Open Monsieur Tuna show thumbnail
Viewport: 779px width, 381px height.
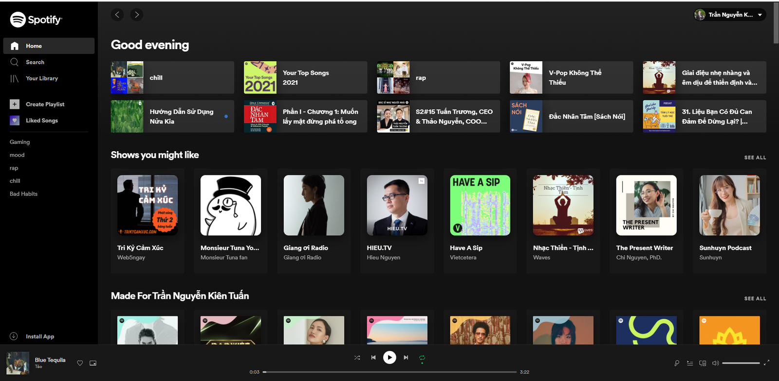pos(231,205)
